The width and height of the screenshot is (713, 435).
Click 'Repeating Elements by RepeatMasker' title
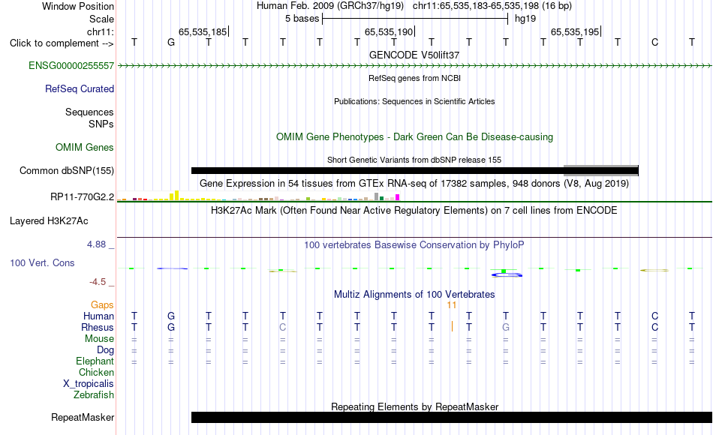(414, 407)
